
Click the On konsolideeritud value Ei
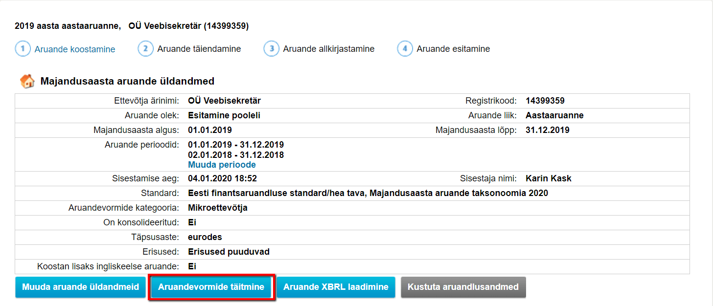pyautogui.click(x=192, y=222)
